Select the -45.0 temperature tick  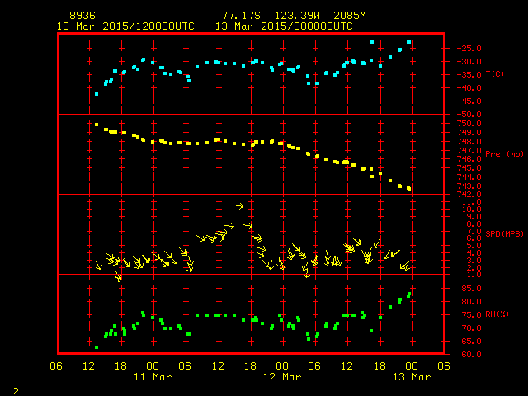[x=469, y=101]
